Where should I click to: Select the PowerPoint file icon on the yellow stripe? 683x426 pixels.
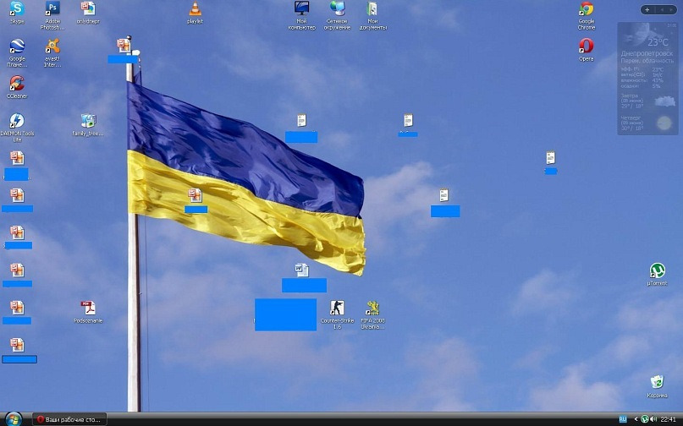pyautogui.click(x=195, y=196)
